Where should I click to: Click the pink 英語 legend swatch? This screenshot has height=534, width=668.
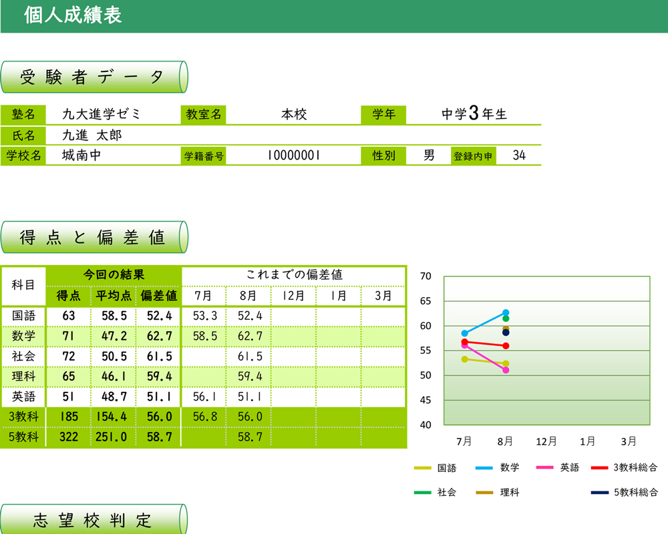coord(545,467)
